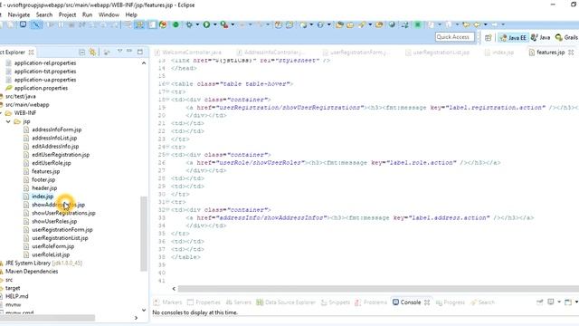Viewport: 579px width, 326px height.
Task: Click the Debug gear icon in toolbar
Action: [189, 24]
